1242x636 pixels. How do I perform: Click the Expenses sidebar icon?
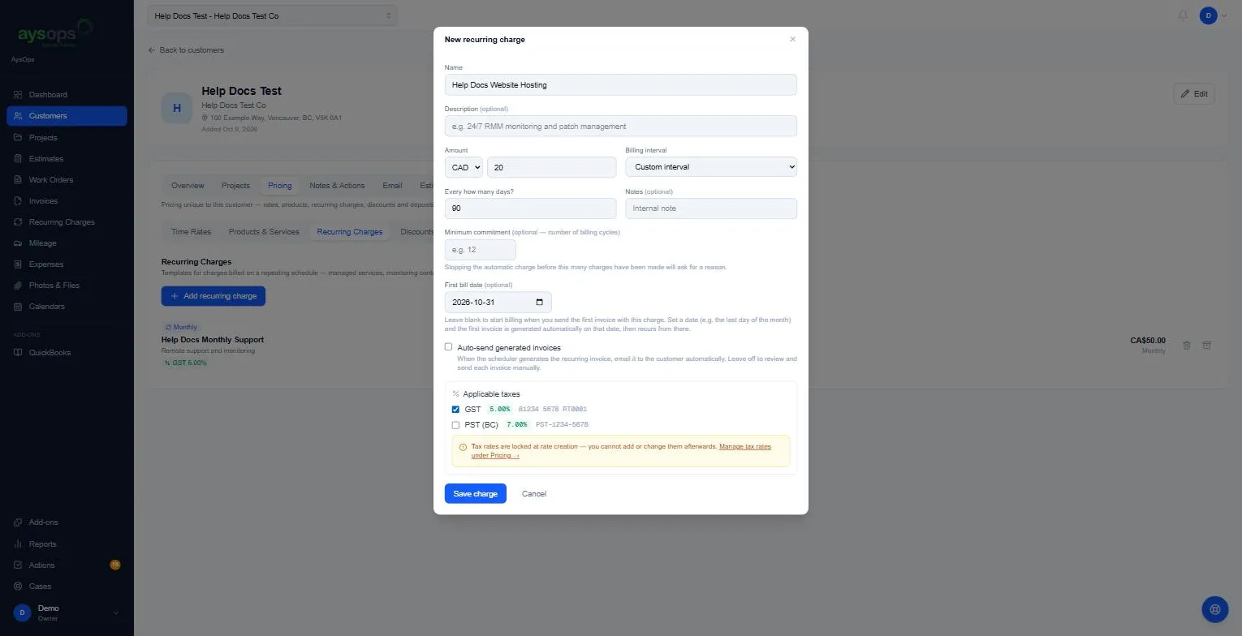point(18,264)
